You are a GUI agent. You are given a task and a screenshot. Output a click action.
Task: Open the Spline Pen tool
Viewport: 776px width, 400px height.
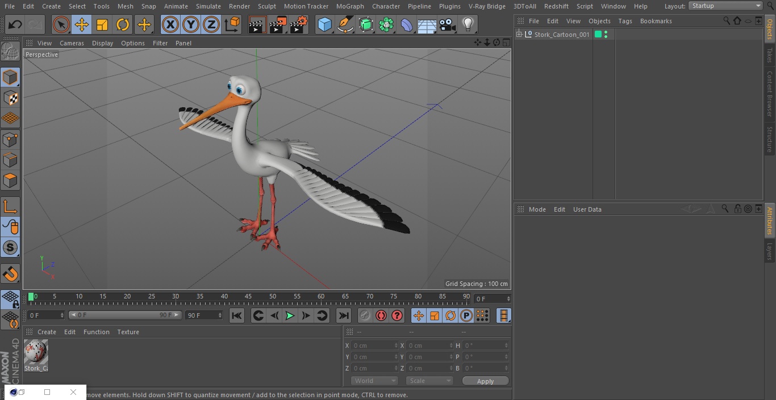pos(345,25)
